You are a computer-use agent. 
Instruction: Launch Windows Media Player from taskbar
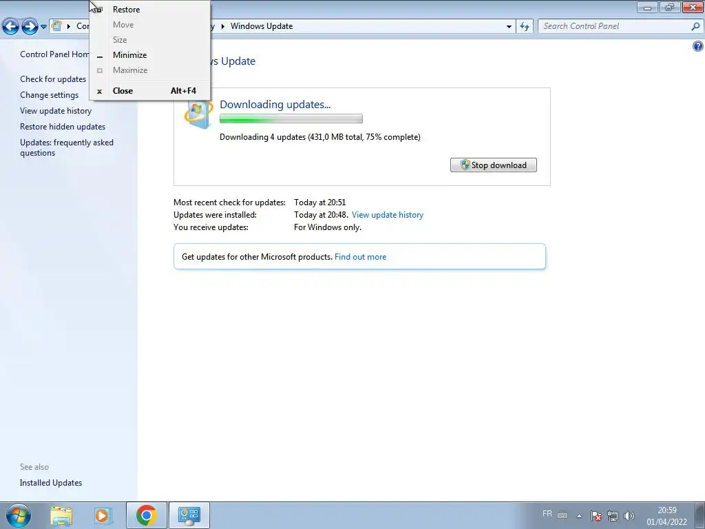coord(103,515)
